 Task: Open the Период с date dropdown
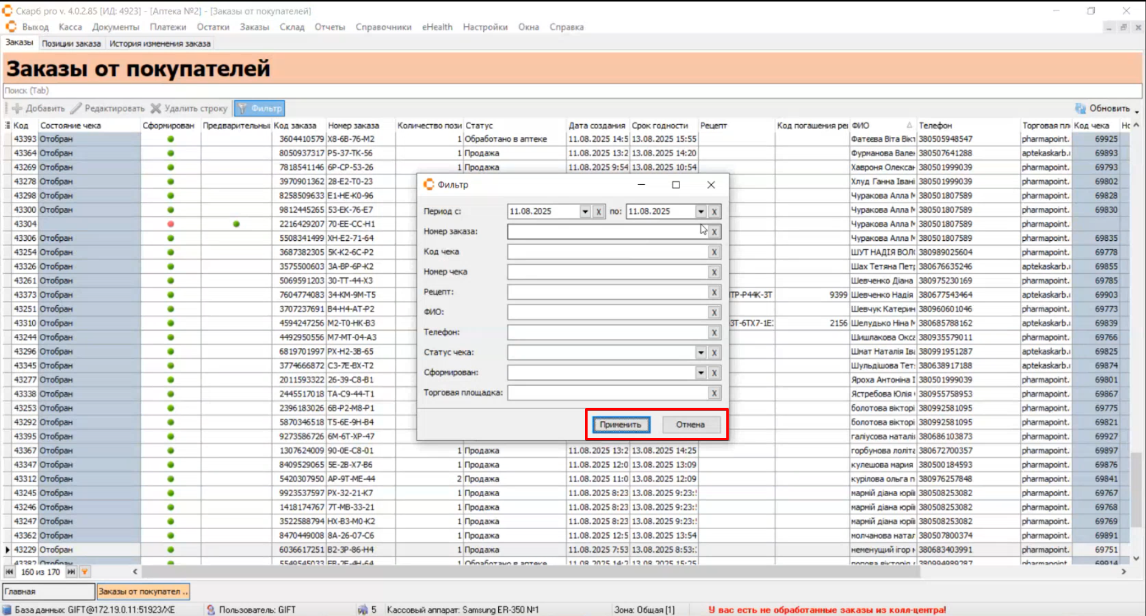tap(585, 212)
